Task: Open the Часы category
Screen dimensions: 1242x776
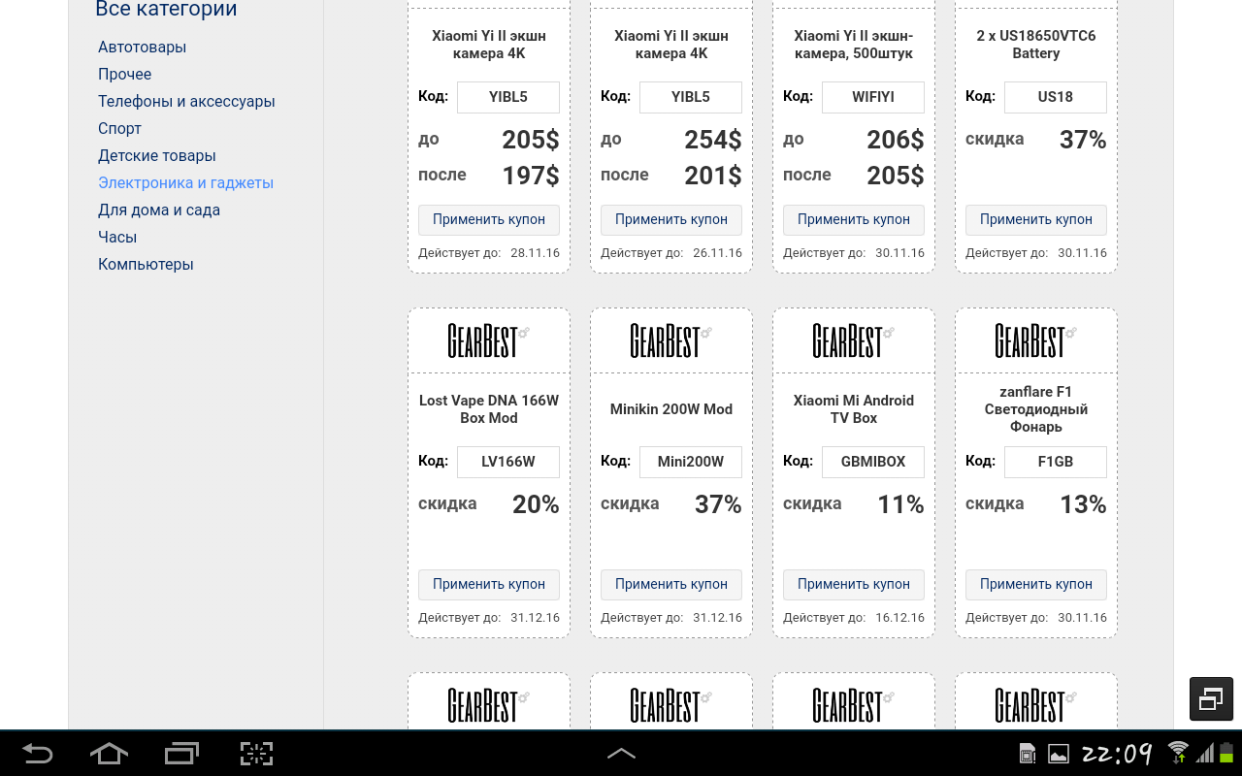Action: point(117,237)
